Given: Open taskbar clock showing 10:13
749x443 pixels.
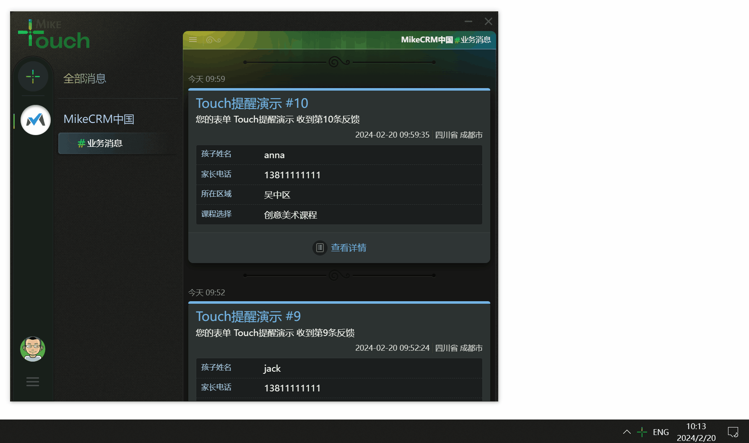Looking at the screenshot, I should coord(696,432).
